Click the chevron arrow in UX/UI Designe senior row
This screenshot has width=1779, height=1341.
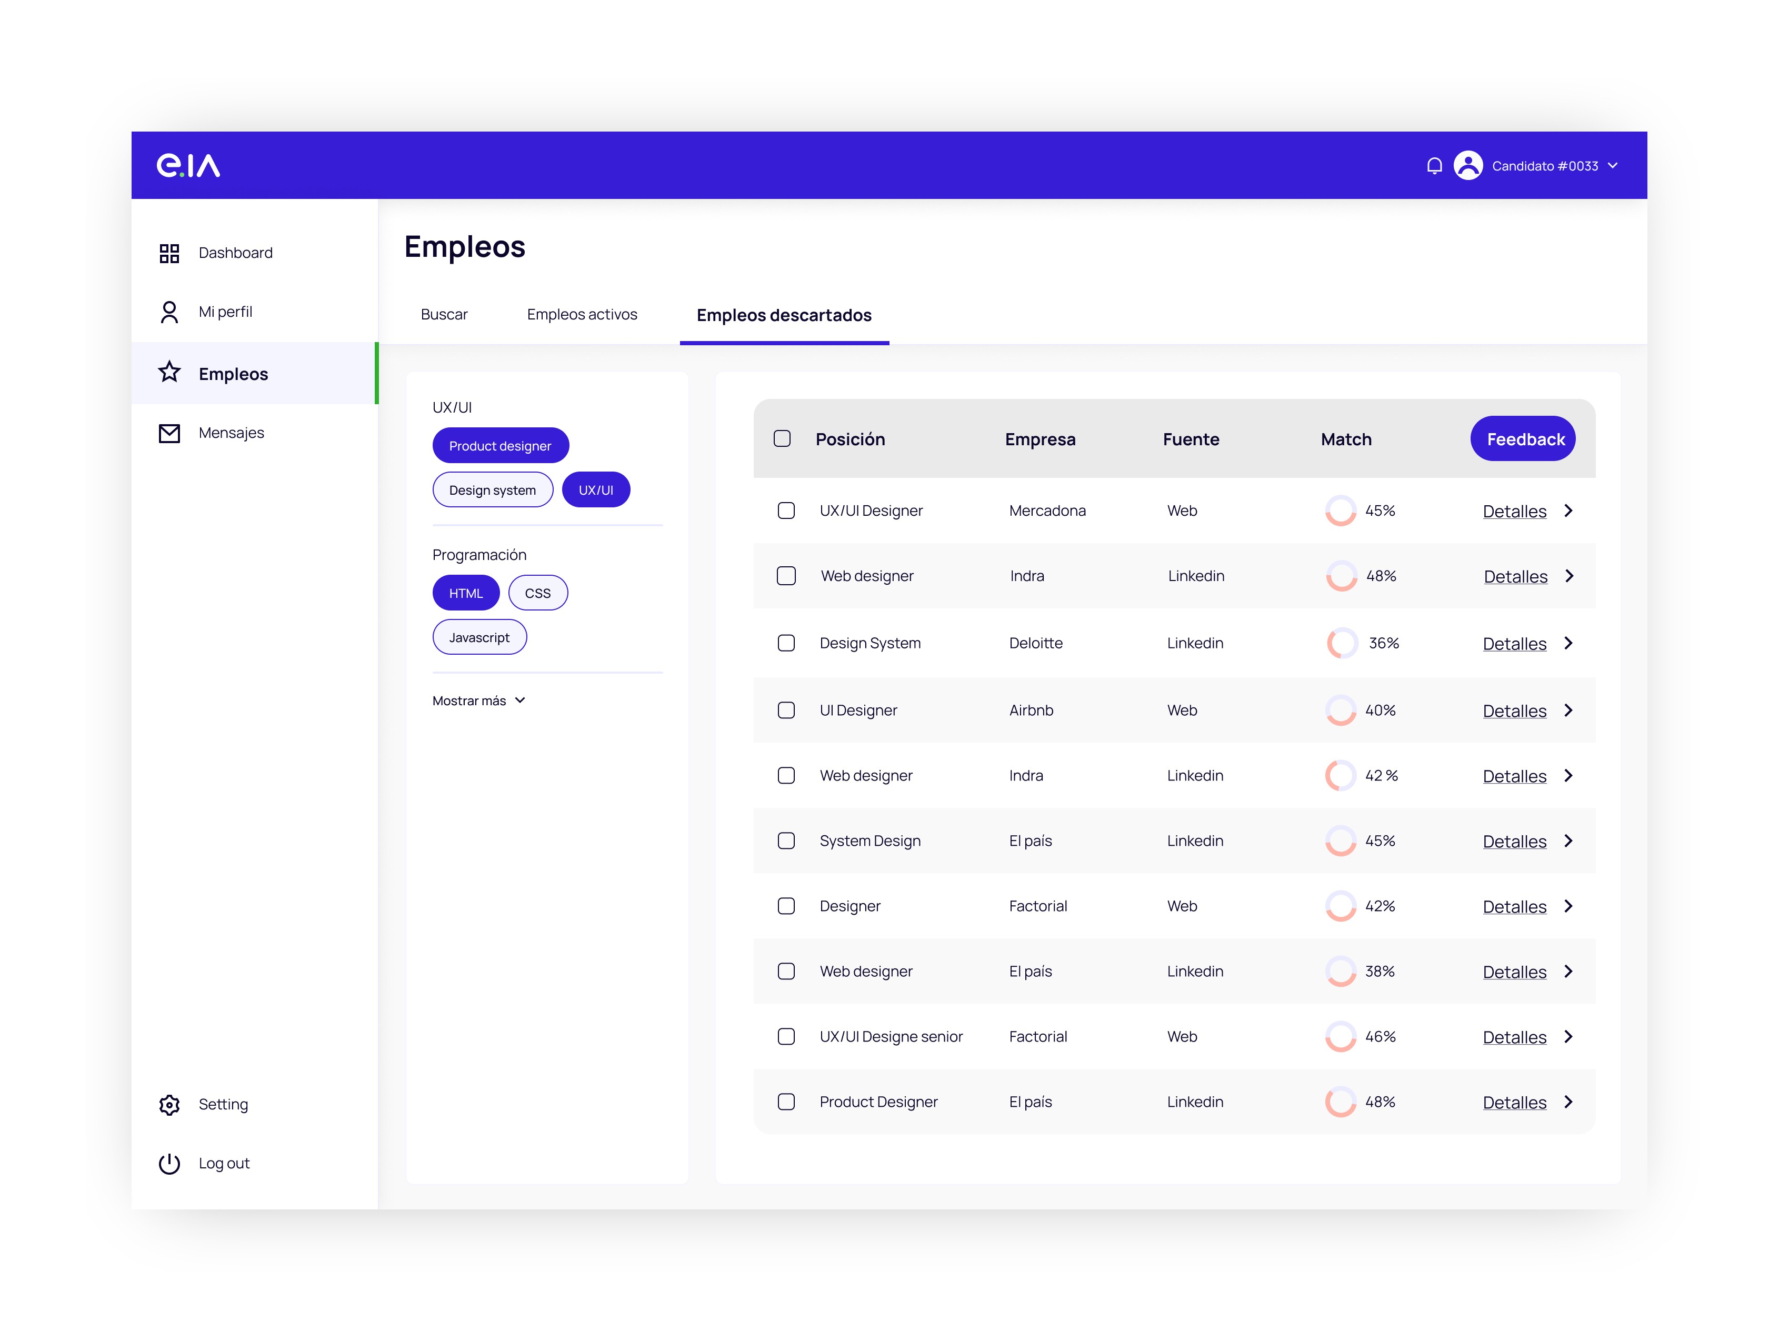coord(1568,1036)
